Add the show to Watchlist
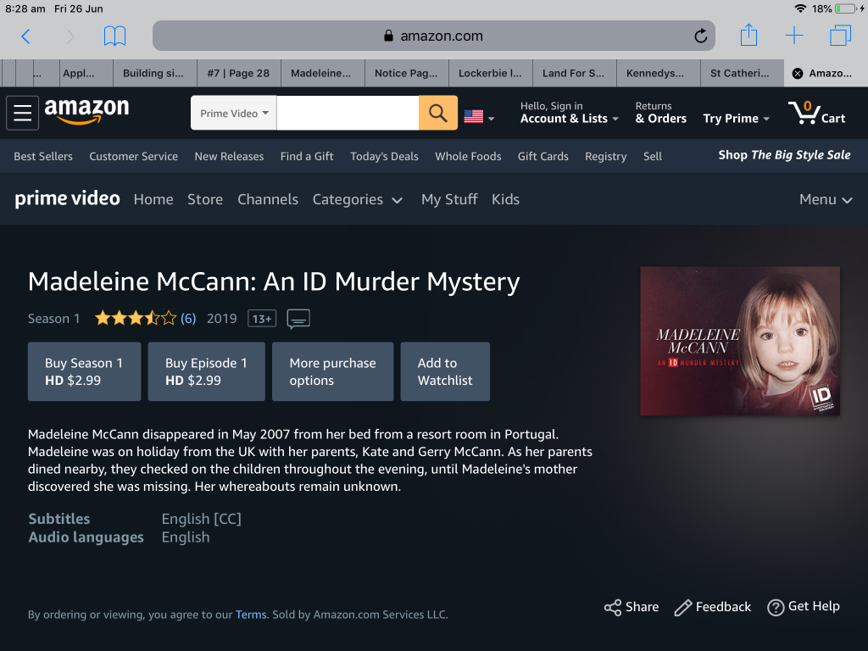This screenshot has width=868, height=651. click(x=445, y=371)
